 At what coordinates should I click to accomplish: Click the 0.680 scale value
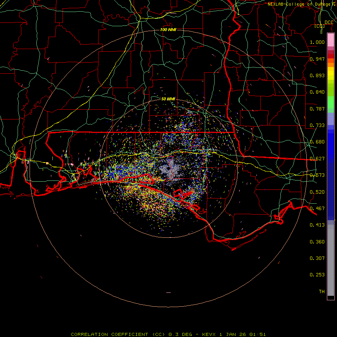coord(317,142)
